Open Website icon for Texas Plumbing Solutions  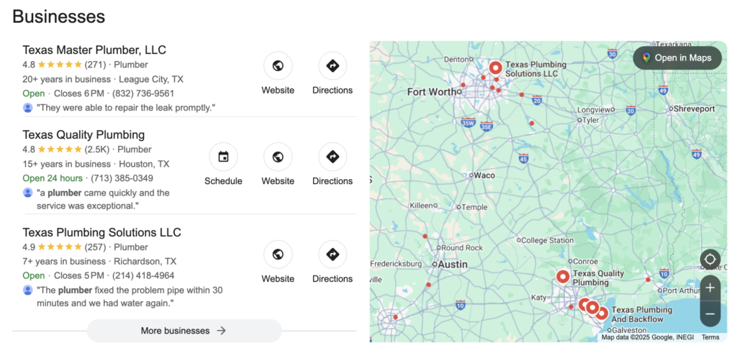(278, 255)
